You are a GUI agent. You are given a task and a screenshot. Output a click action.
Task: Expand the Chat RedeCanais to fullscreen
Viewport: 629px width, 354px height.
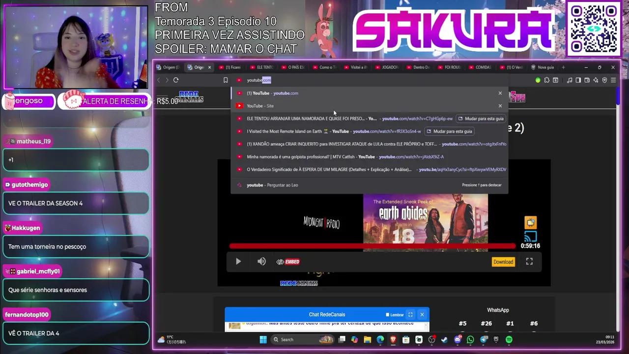[x=410, y=315]
